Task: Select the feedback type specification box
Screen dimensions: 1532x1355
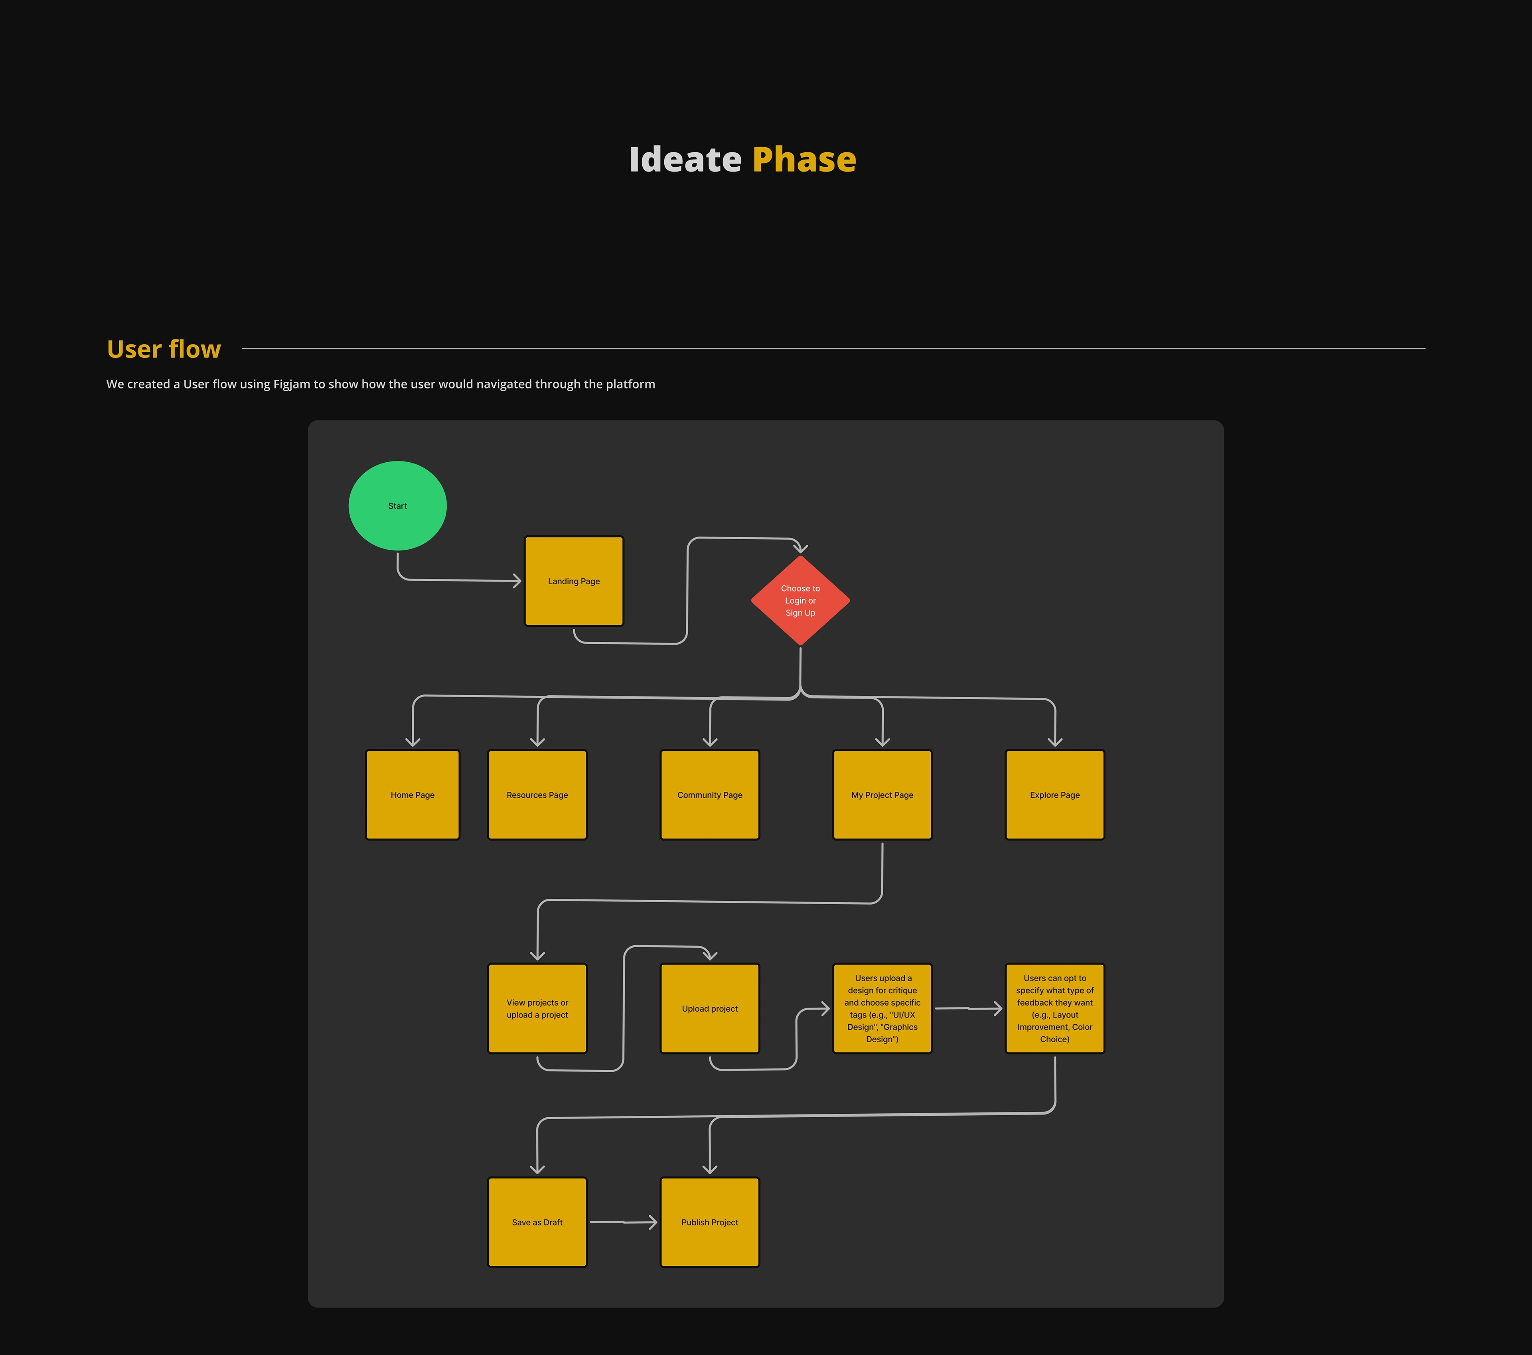Action: (x=1054, y=1008)
